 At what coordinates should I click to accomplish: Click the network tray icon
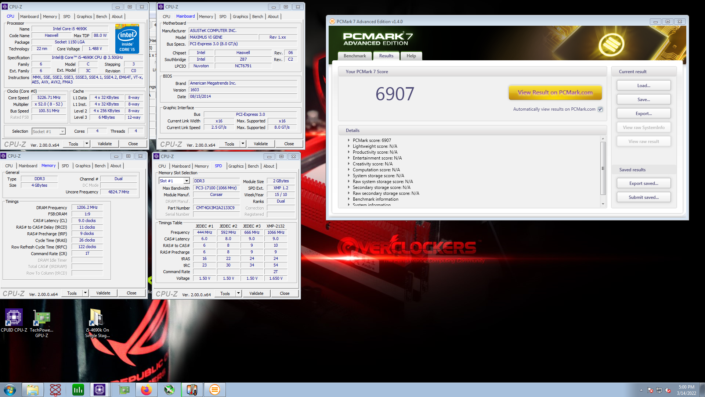pyautogui.click(x=659, y=390)
